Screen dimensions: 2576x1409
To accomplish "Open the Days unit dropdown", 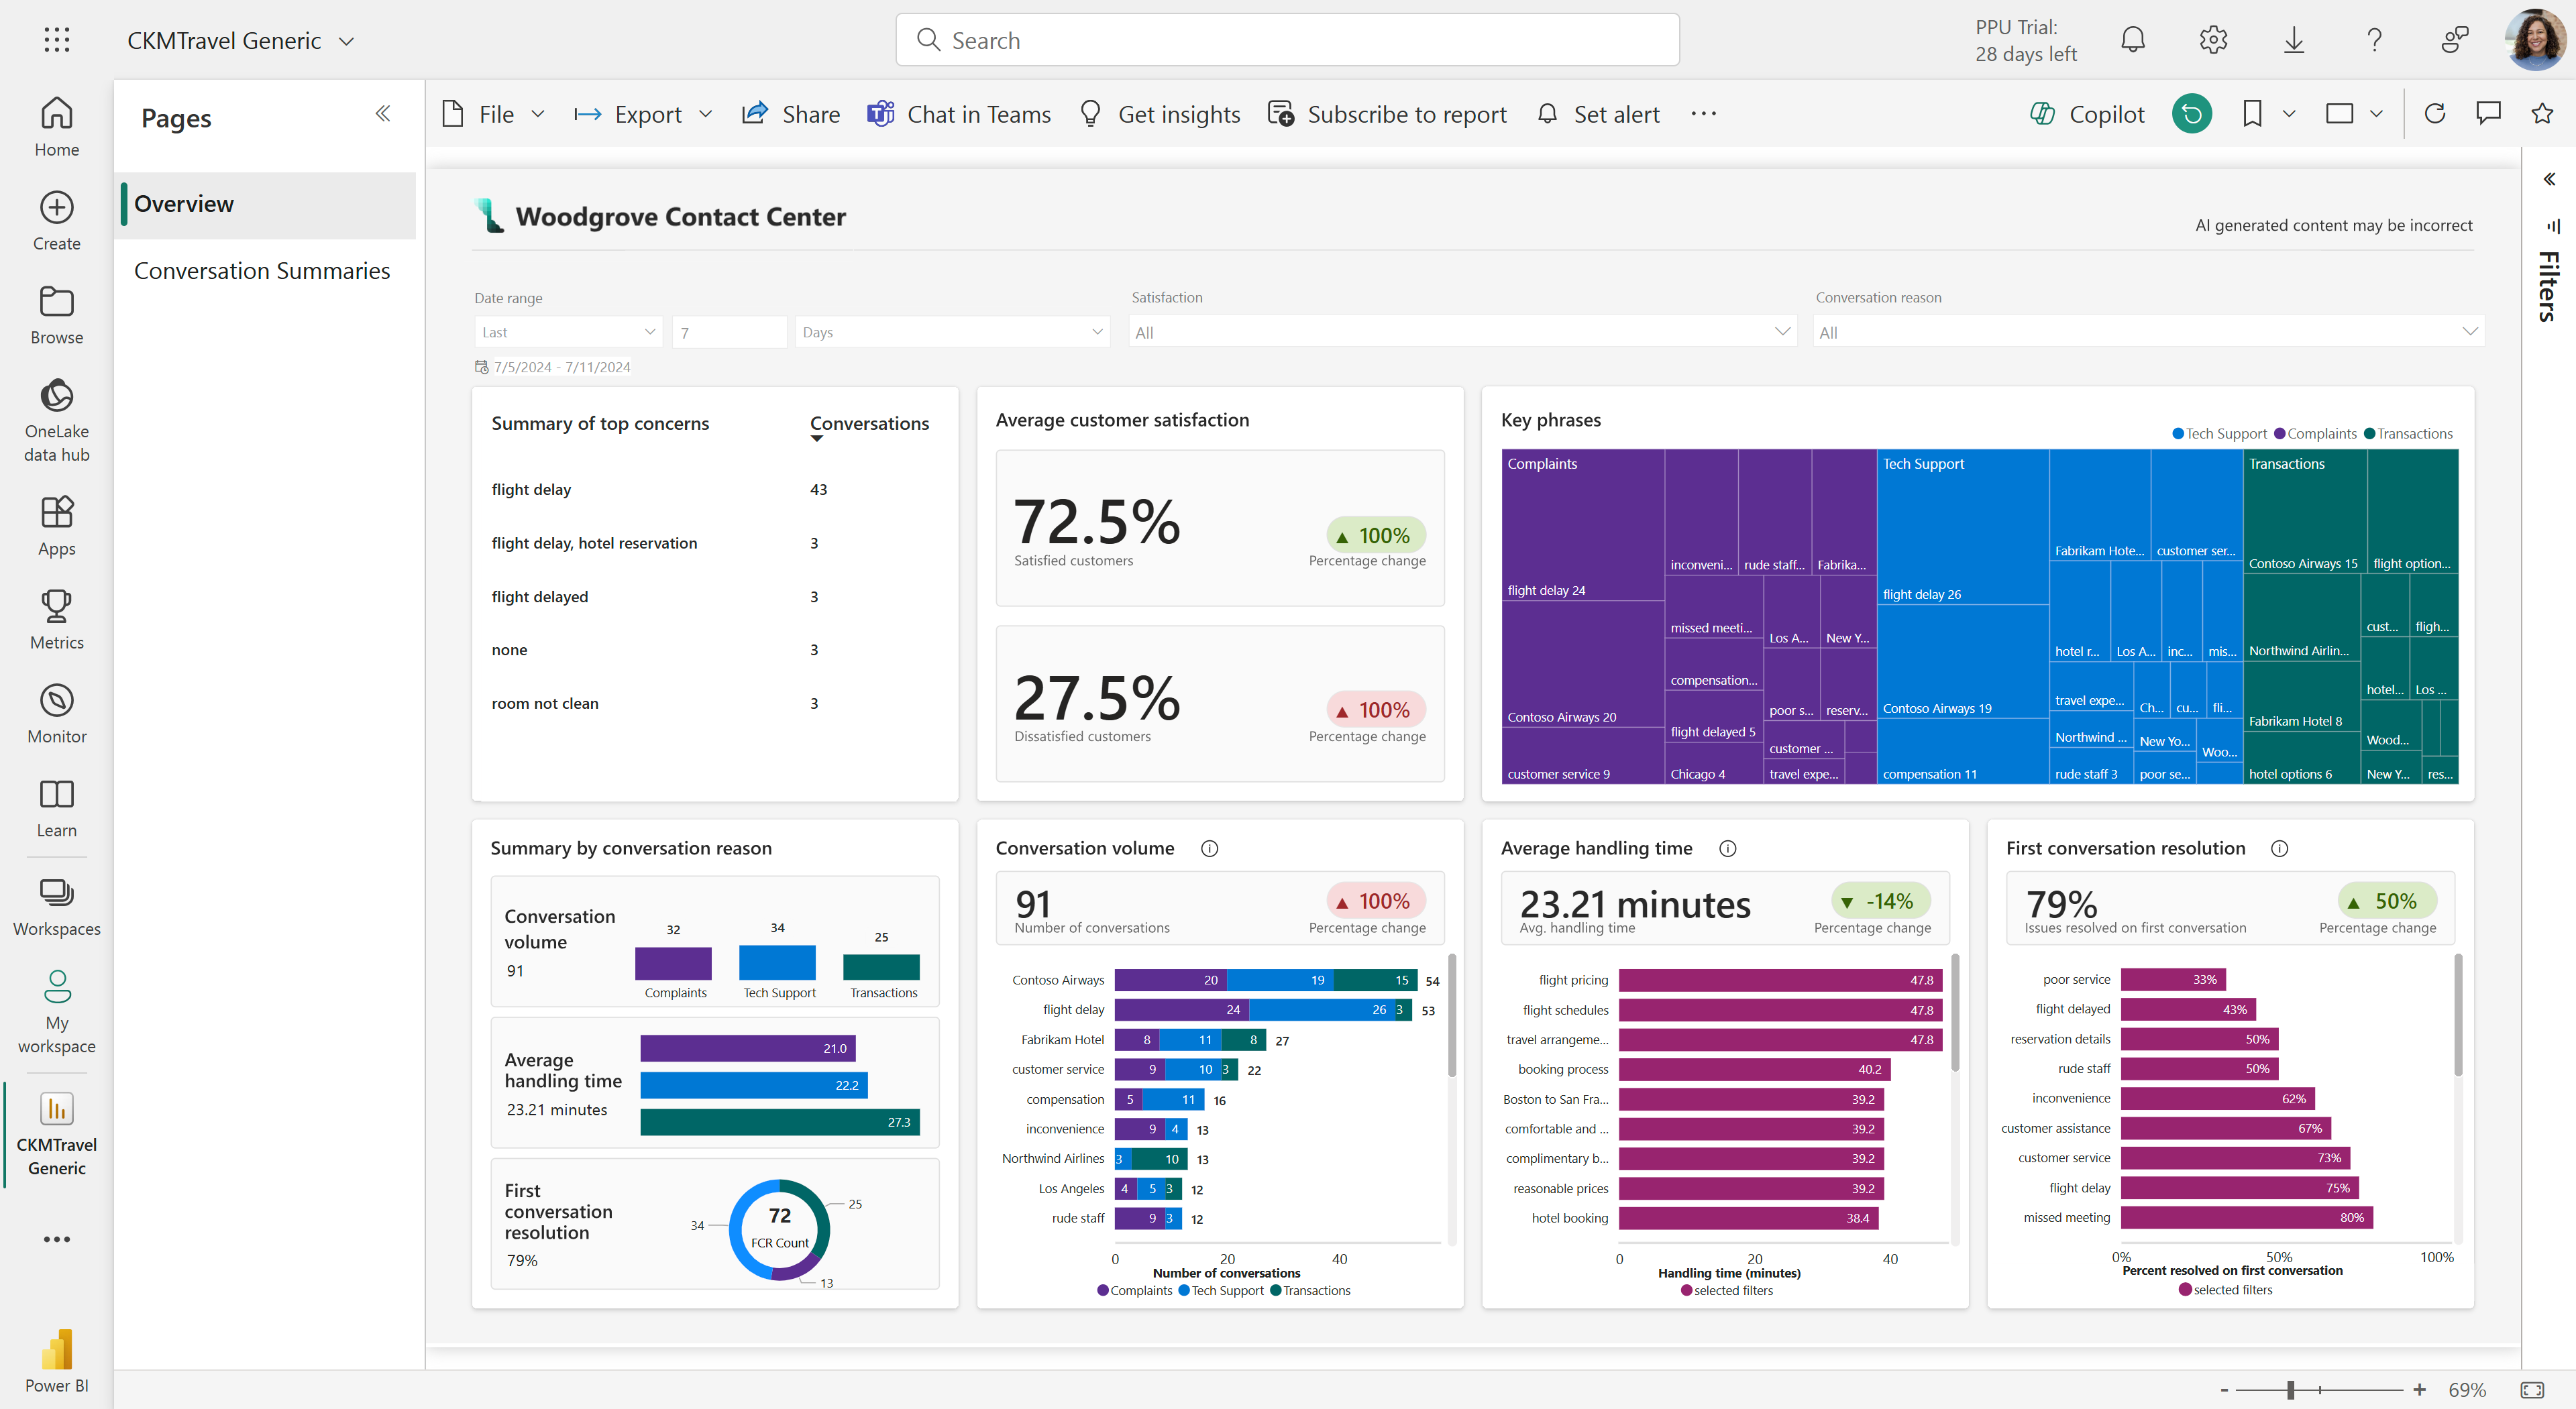I will point(953,332).
